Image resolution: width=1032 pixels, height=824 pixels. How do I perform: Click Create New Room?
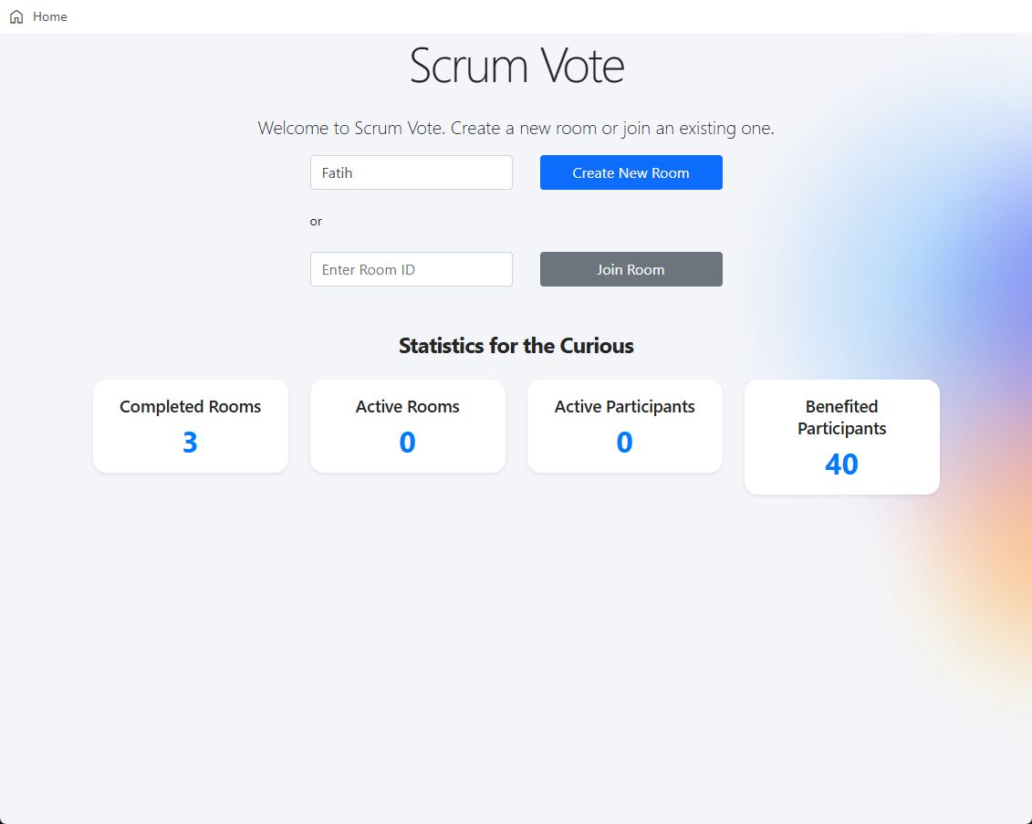tap(631, 172)
